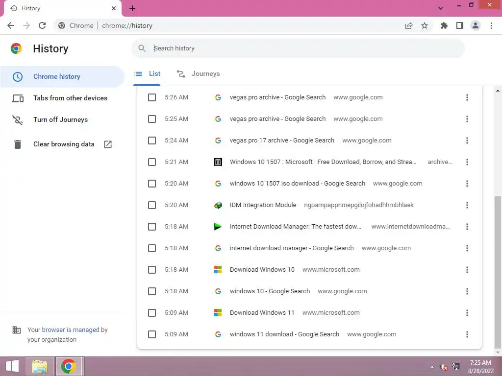Close the History tab
The width and height of the screenshot is (502, 376).
[114, 8]
